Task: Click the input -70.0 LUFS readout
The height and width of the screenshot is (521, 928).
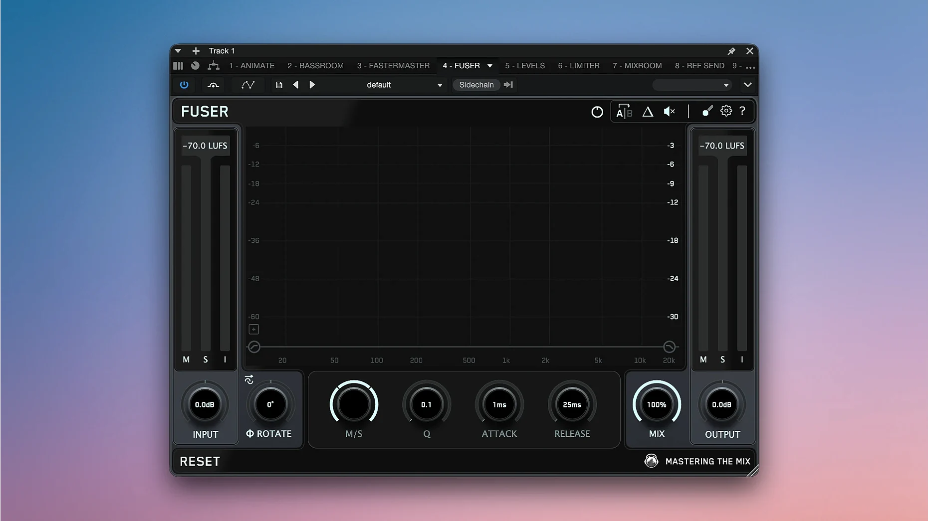Action: coord(205,146)
